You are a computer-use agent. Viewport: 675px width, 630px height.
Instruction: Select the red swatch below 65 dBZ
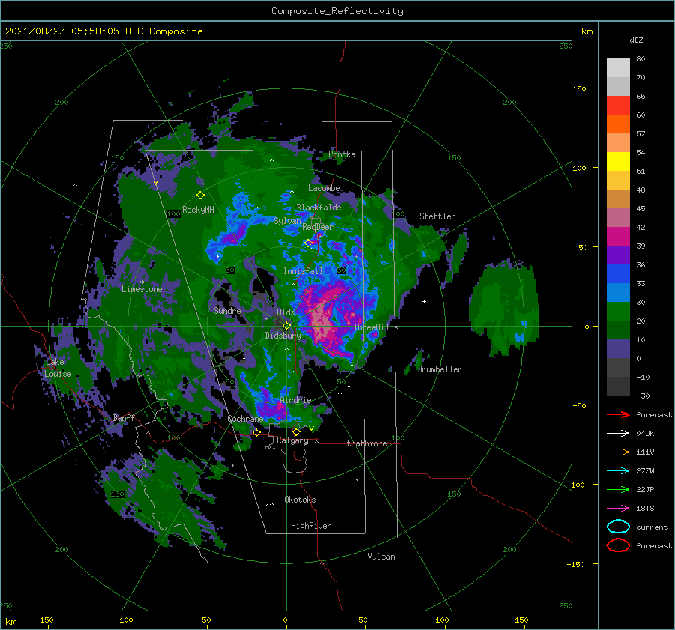[618, 105]
